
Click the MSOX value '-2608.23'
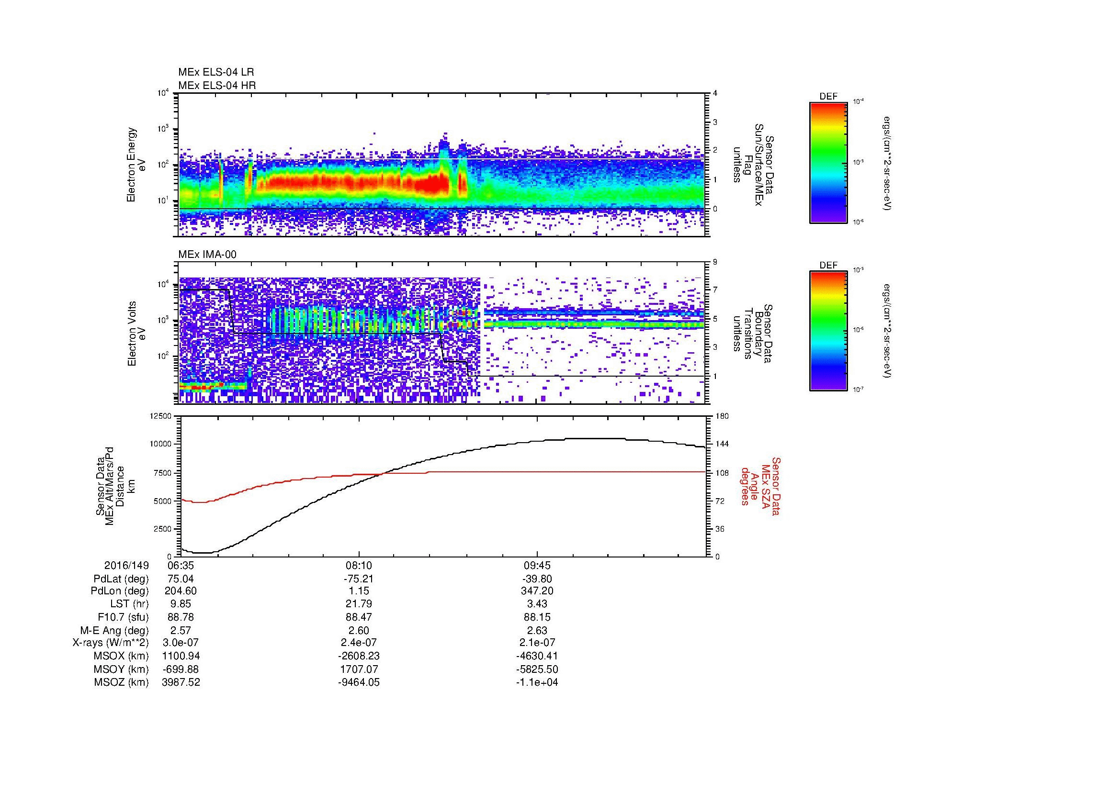[x=359, y=656]
